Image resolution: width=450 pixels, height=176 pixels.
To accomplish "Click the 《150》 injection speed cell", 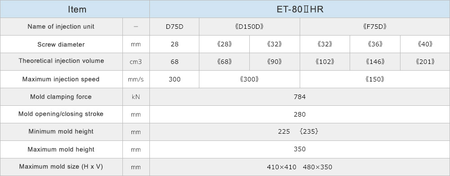I will coord(375,79).
